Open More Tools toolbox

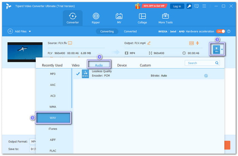click(x=166, y=18)
